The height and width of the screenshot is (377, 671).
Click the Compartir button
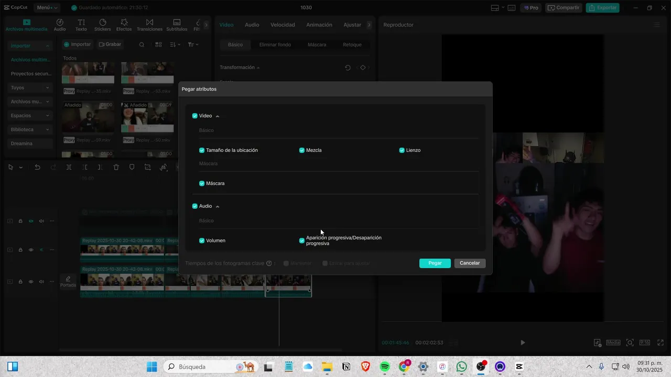(x=564, y=8)
